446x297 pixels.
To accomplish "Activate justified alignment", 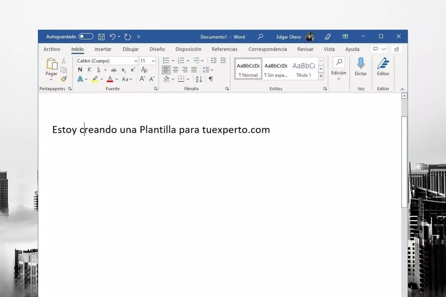I will (194, 70).
